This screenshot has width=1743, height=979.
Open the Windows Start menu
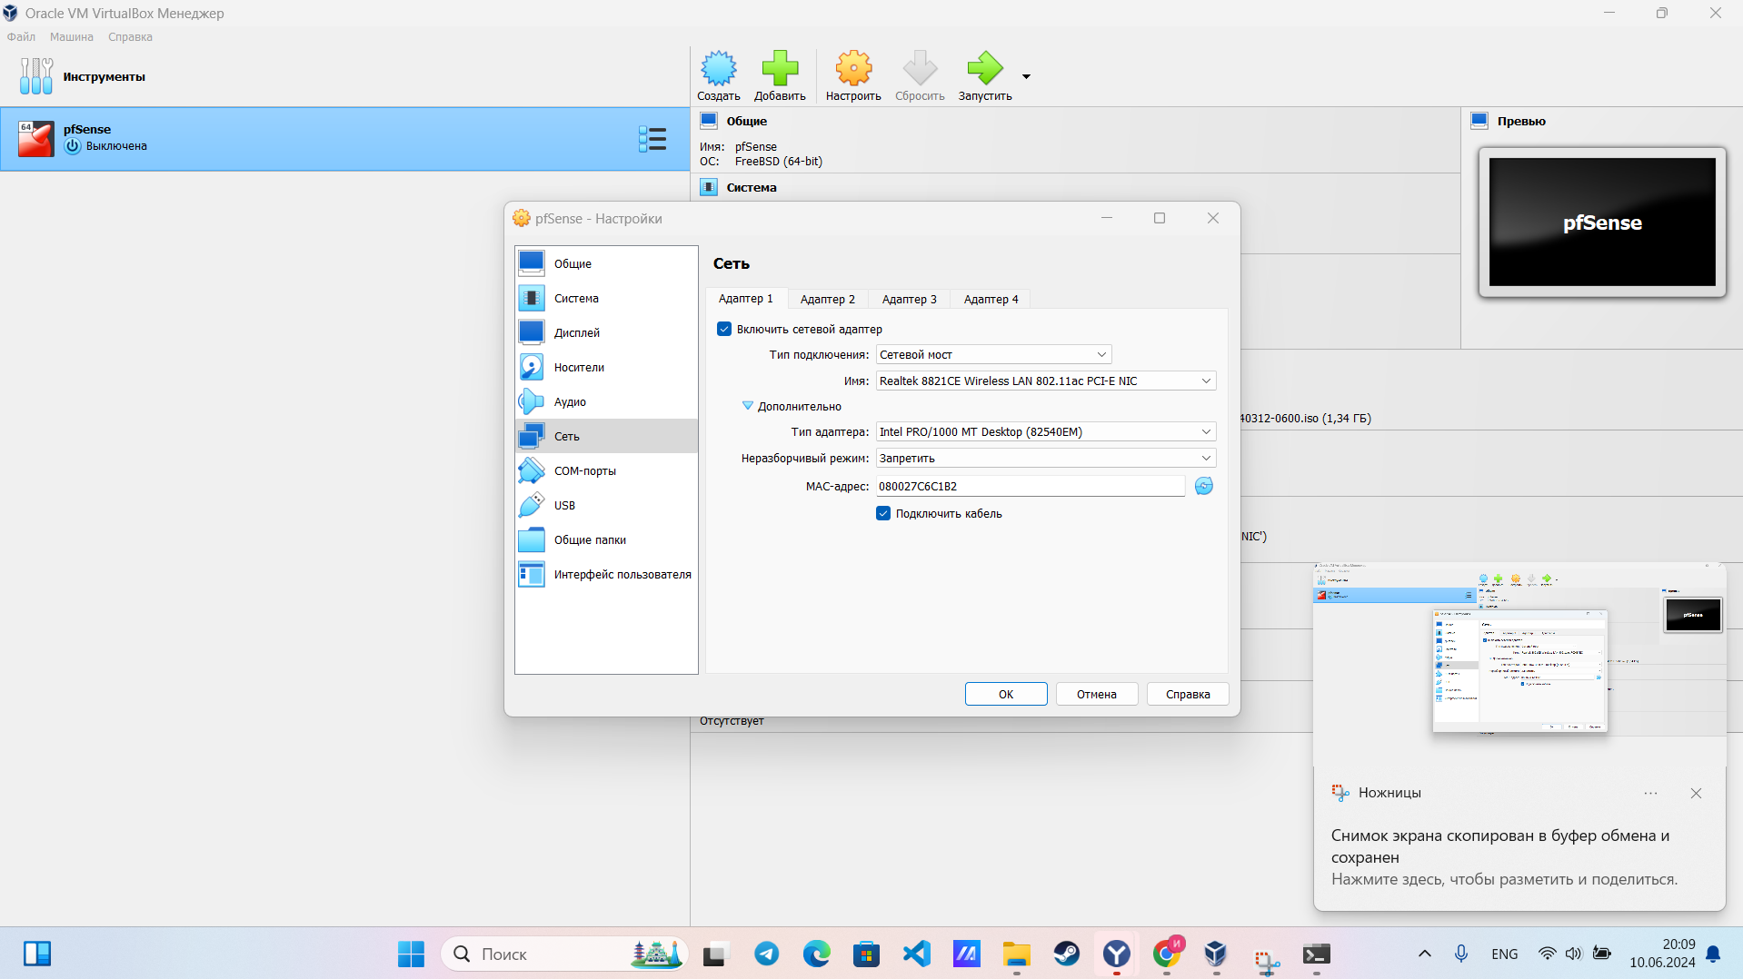411,954
